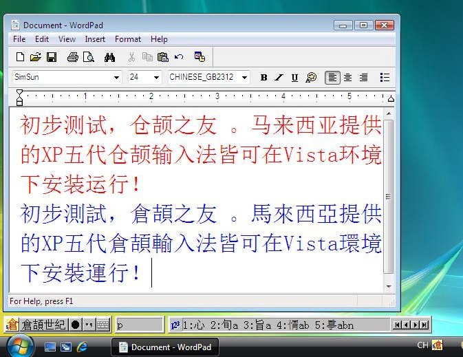
Task: Copy selection with copy icon
Action: [x=147, y=57]
